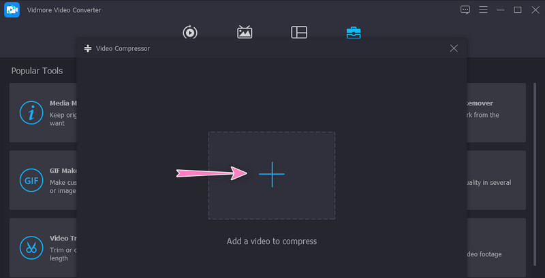The image size is (545, 278).
Task: Click the blue plus icon to add video
Action: pos(271,175)
